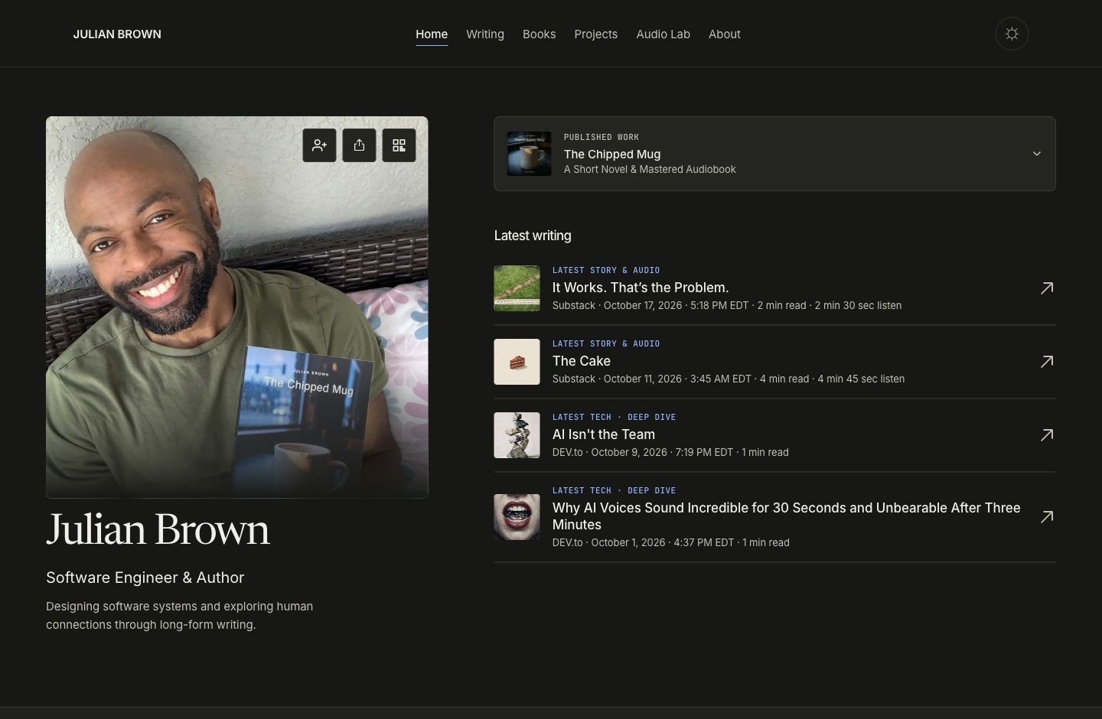Click the Julian Brown profile photo

tap(237, 307)
